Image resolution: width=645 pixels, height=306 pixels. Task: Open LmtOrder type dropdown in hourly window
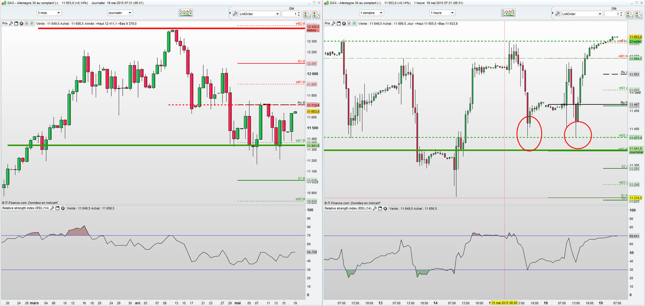(581, 14)
